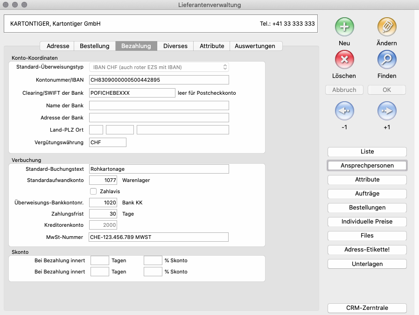Screen dimensions: 419x315
Task: Print label via Adress-Etikette! button
Action: (x=367, y=250)
